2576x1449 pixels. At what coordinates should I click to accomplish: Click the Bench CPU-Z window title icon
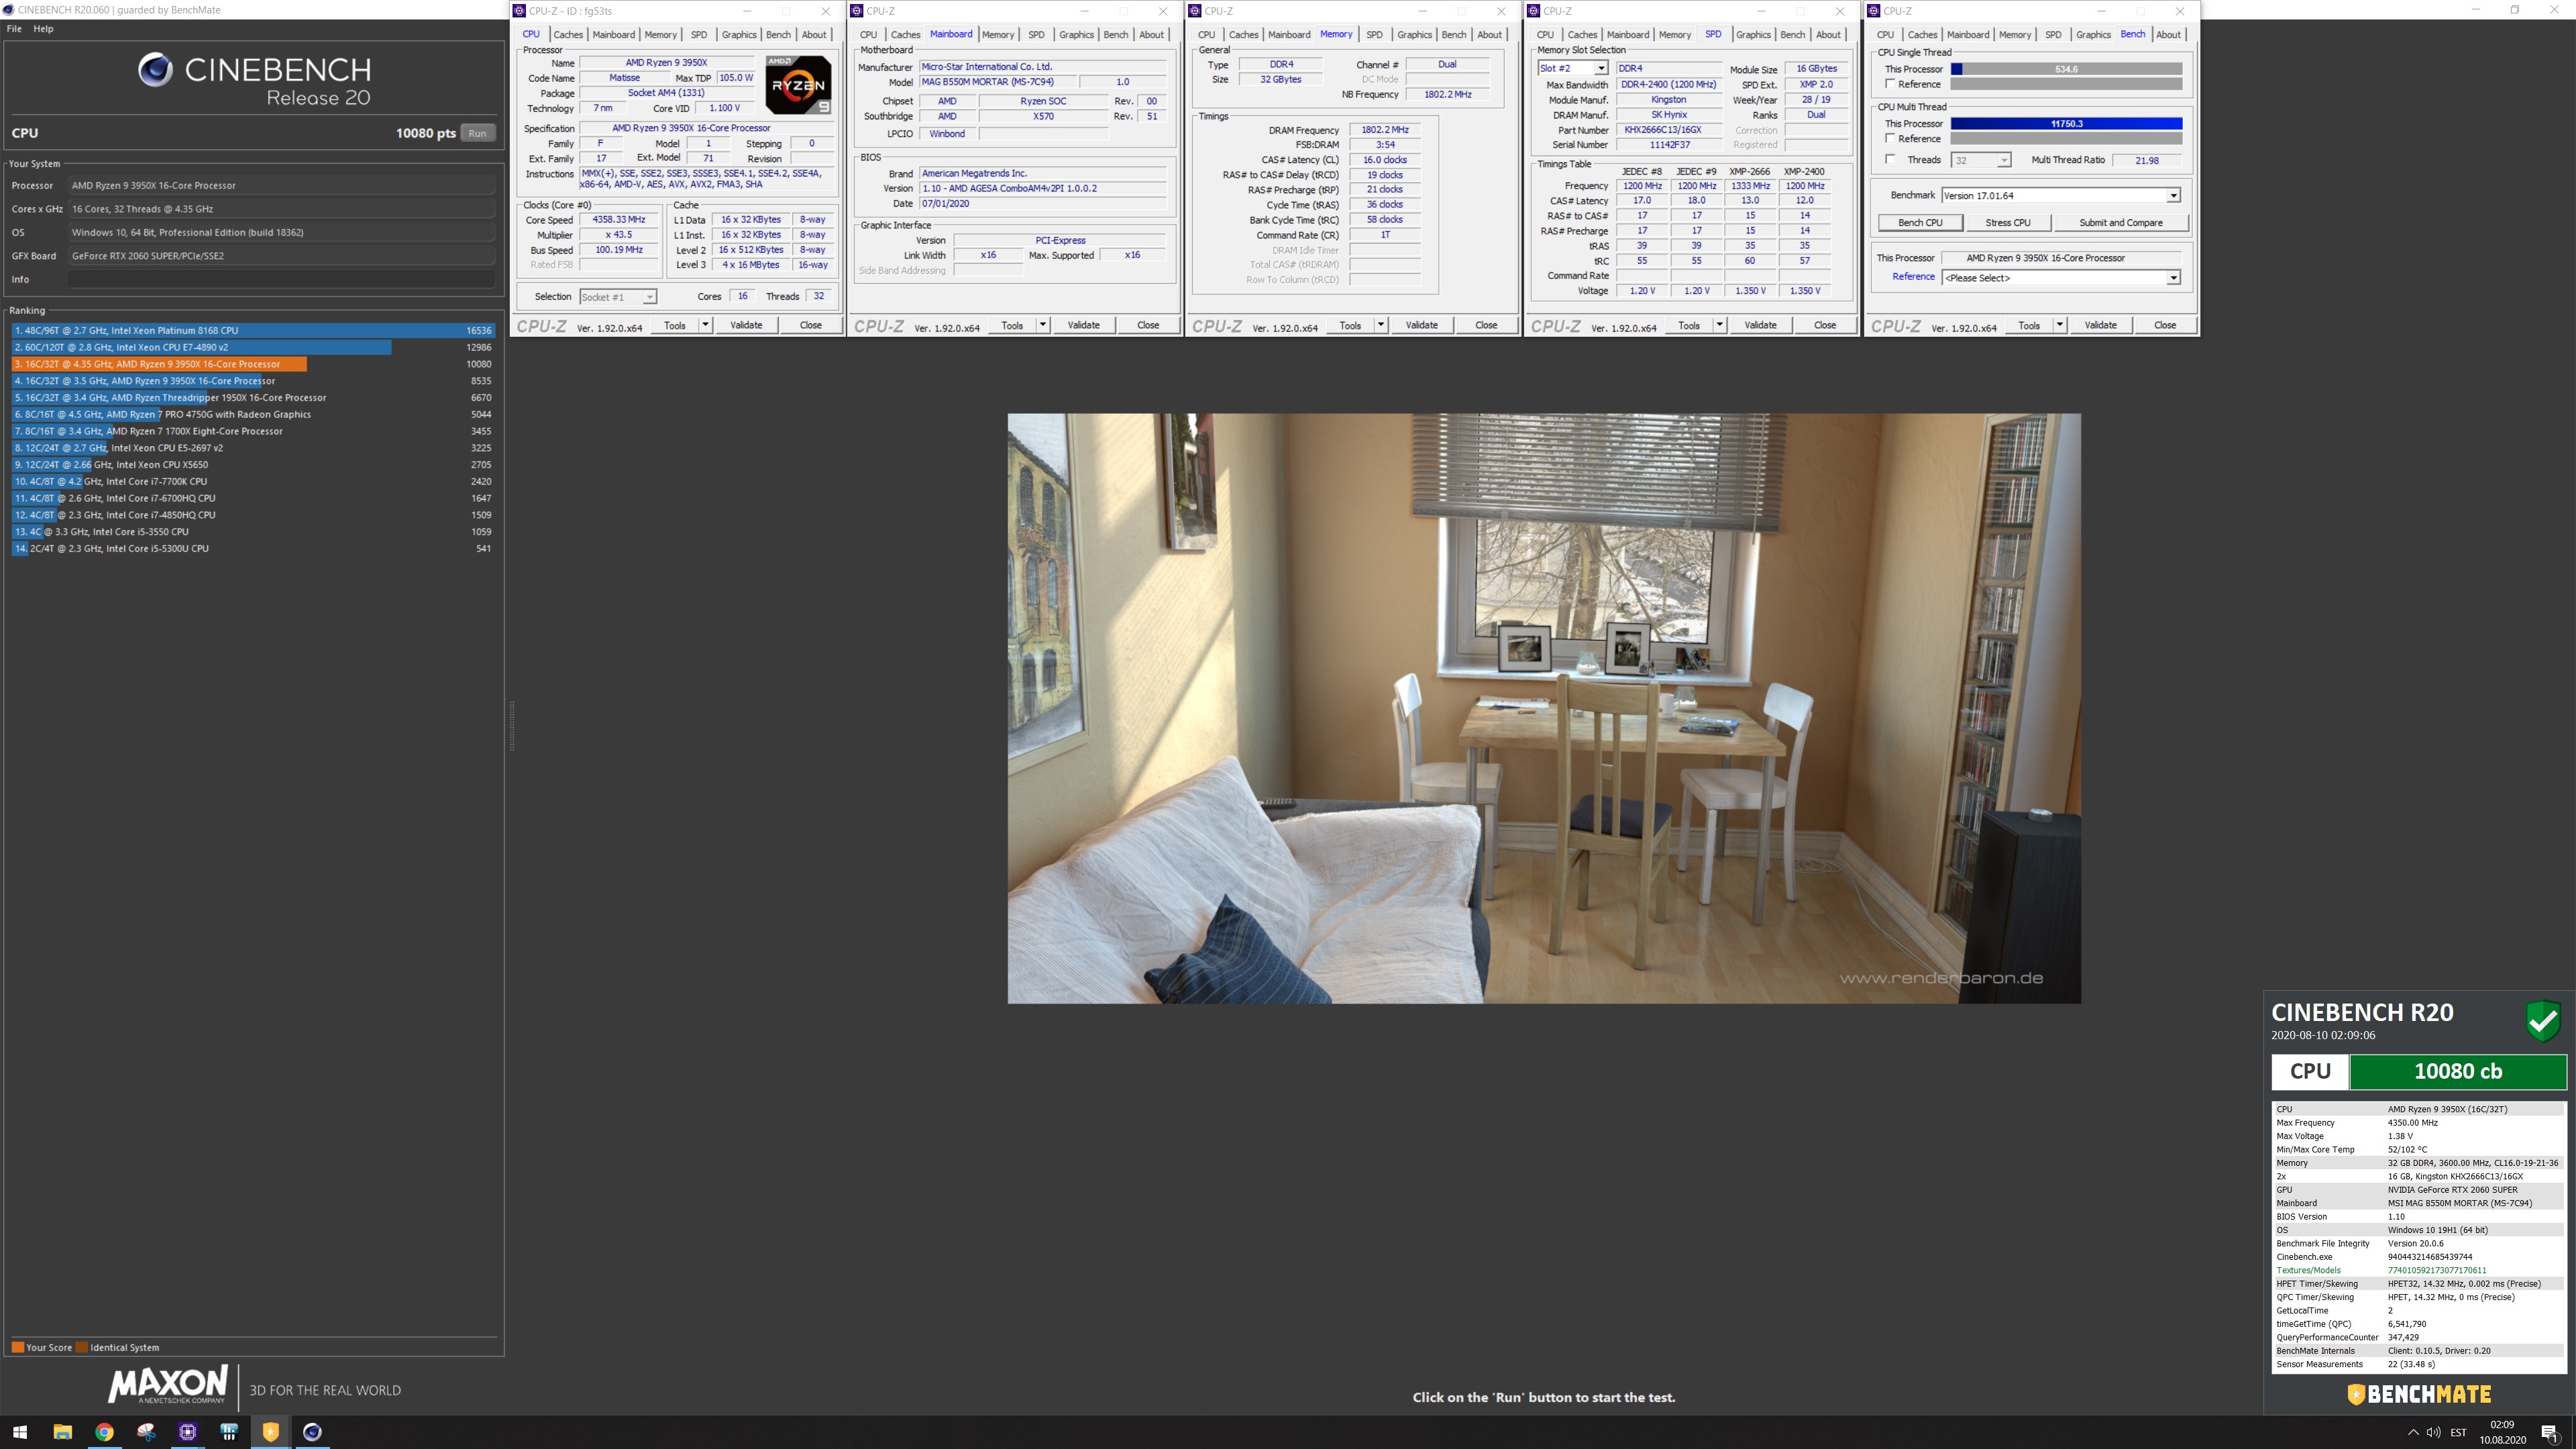[x=1873, y=11]
